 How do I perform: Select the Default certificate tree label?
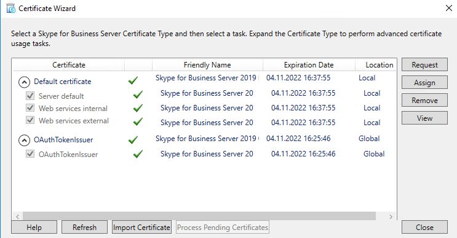coord(63,82)
